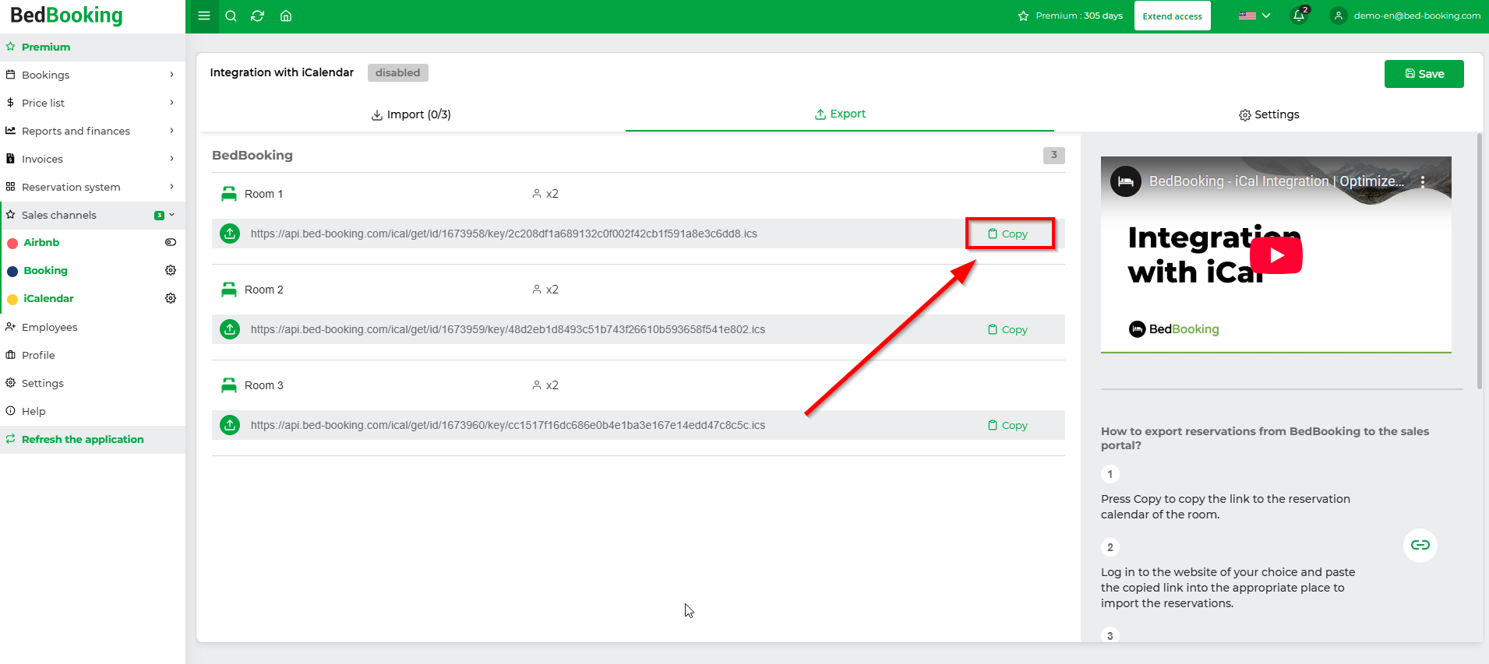The height and width of the screenshot is (664, 1489).
Task: Click the BedBooking video channel avatar
Action: (x=1125, y=181)
